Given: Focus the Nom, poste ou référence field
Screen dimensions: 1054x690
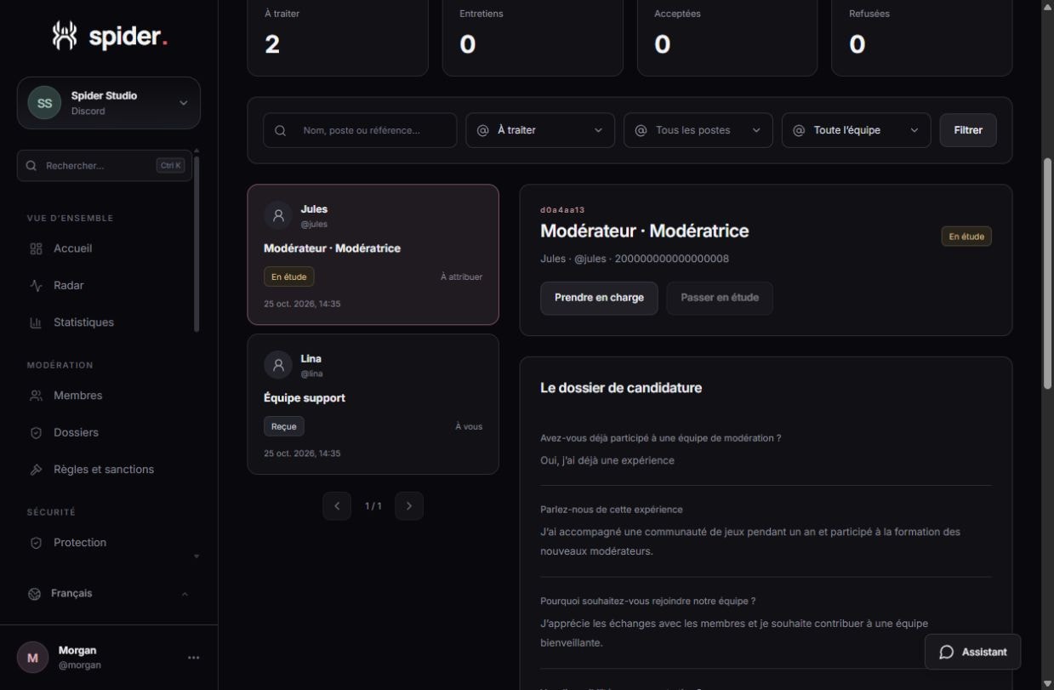Looking at the screenshot, I should click(x=360, y=131).
